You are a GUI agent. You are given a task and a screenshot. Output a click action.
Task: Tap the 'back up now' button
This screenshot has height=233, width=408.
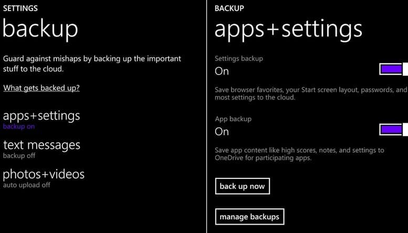[242, 186]
